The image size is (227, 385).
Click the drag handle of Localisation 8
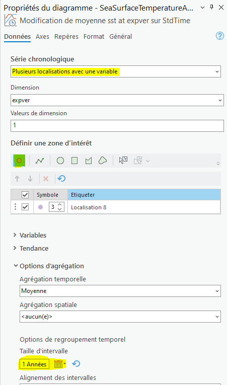pyautogui.click(x=15, y=207)
